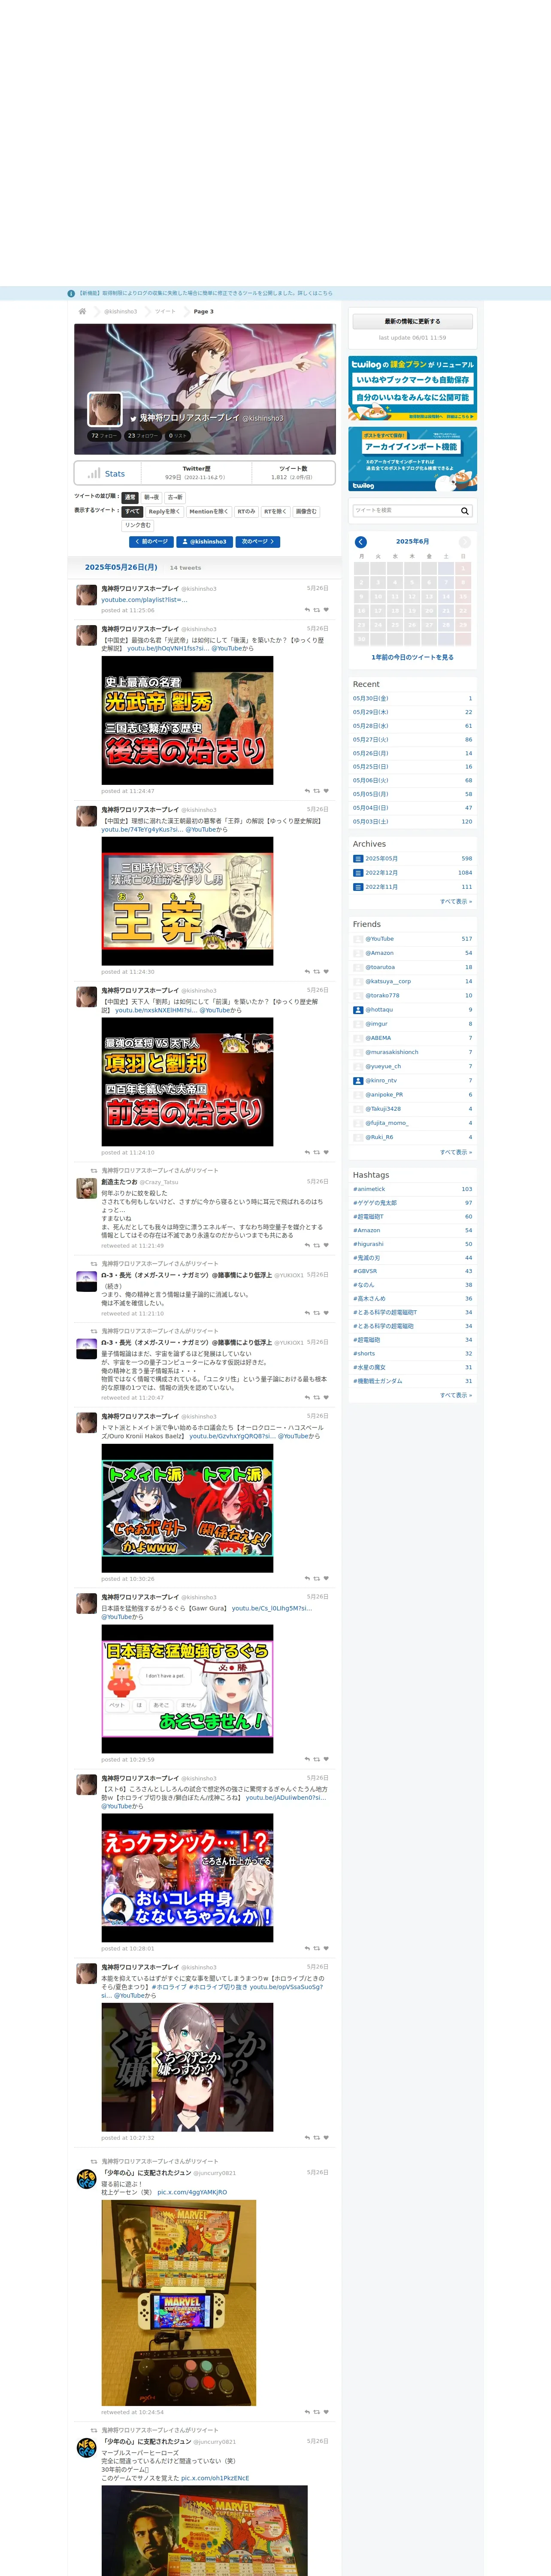Screen dimensions: 551x2576
Task: Open 光武帝 劉秀 video thumbnail
Action: click(x=187, y=720)
